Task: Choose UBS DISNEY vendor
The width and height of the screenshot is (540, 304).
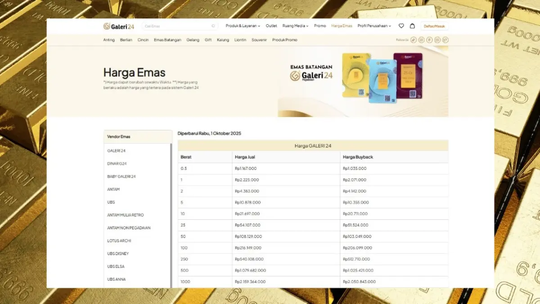Action: 118,254
